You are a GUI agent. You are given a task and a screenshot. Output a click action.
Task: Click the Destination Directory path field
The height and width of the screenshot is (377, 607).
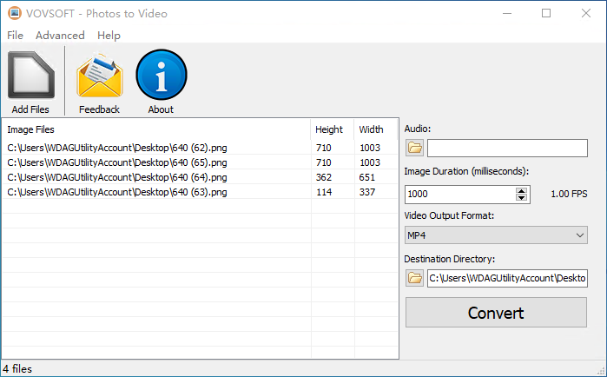click(507, 278)
